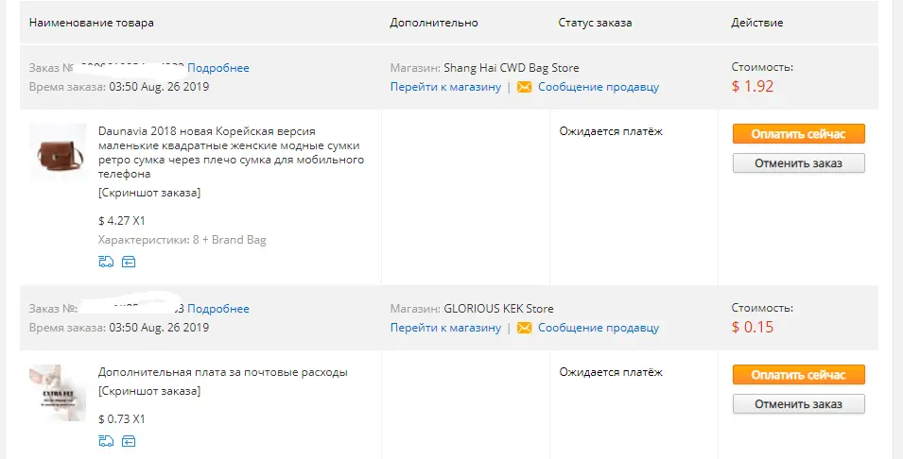
Task: Go to Shang Hai CWD Bag Store page
Action: click(x=445, y=87)
